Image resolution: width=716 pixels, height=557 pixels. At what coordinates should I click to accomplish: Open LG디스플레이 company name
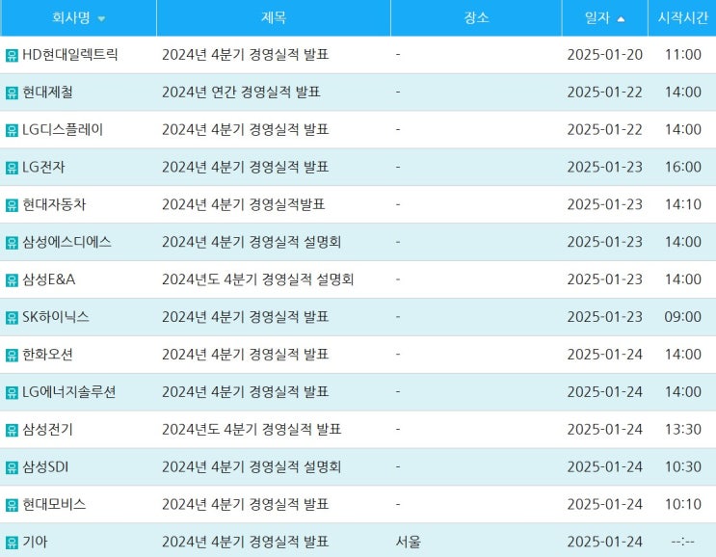point(63,129)
